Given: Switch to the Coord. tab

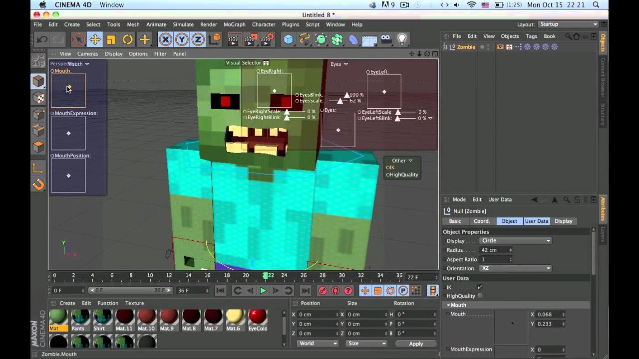Looking at the screenshot, I should tap(482, 221).
